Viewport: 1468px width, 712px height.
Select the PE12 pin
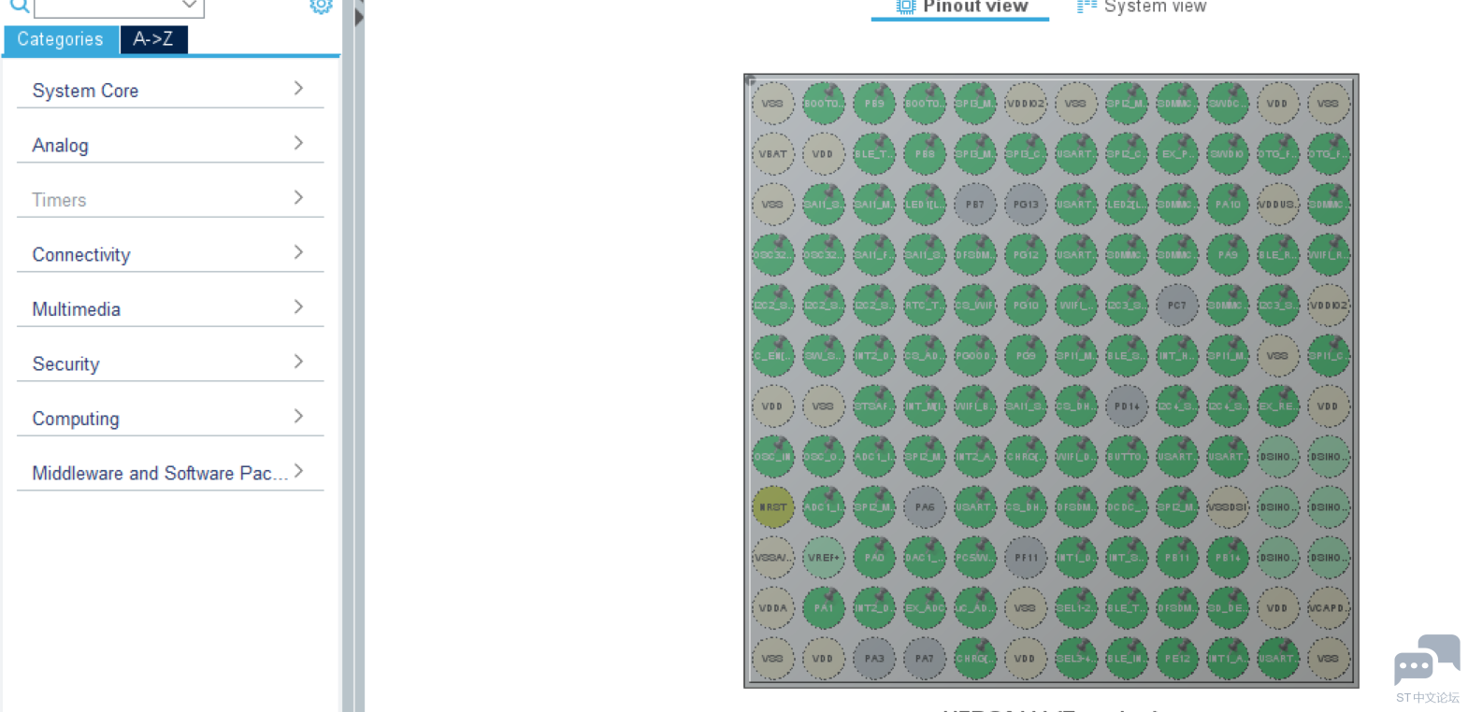tap(1177, 659)
